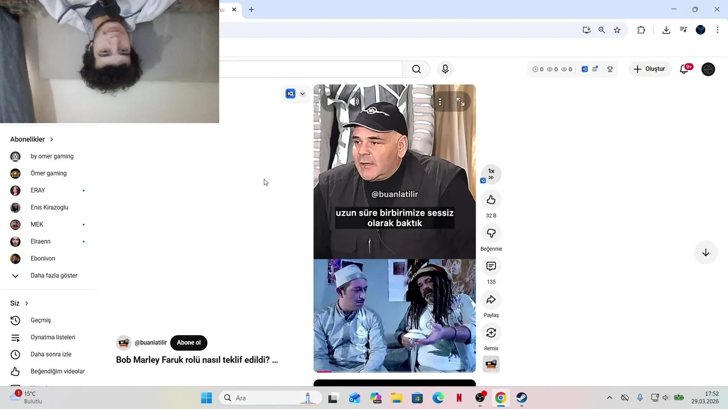This screenshot has height=409, width=728.
Task: Open media controls icon in Chrome toolbar
Action: click(x=684, y=30)
